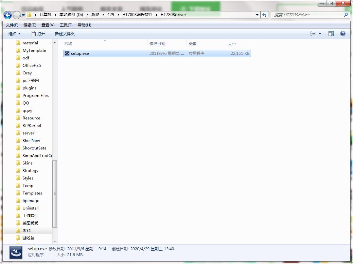
Task: Expand the address bar history dropdown
Action: 257,15
